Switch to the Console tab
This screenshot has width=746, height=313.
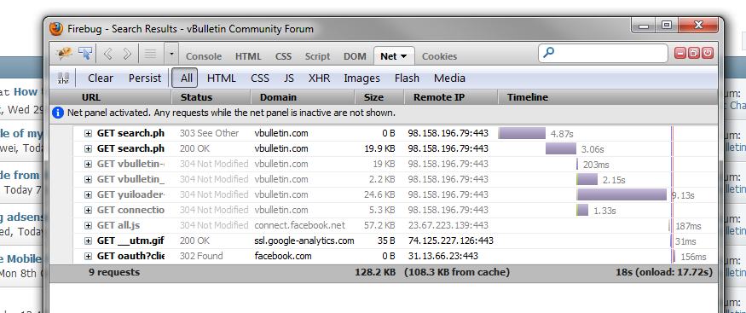[x=204, y=56]
